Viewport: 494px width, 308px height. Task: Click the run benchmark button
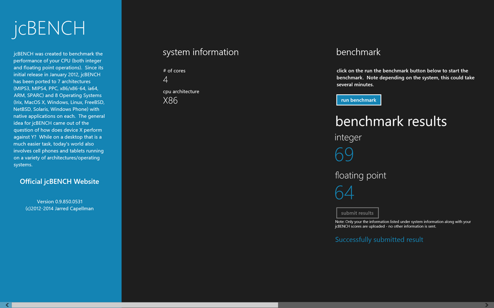pos(359,100)
